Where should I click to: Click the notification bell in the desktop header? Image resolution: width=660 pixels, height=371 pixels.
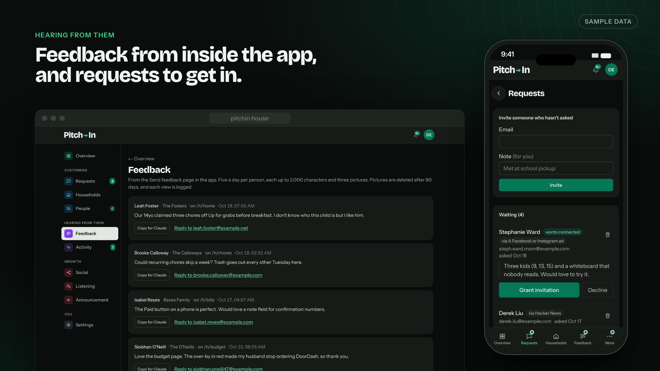coord(416,135)
